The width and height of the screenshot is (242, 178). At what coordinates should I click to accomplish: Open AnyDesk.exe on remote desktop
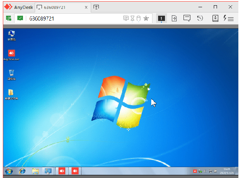[12, 54]
